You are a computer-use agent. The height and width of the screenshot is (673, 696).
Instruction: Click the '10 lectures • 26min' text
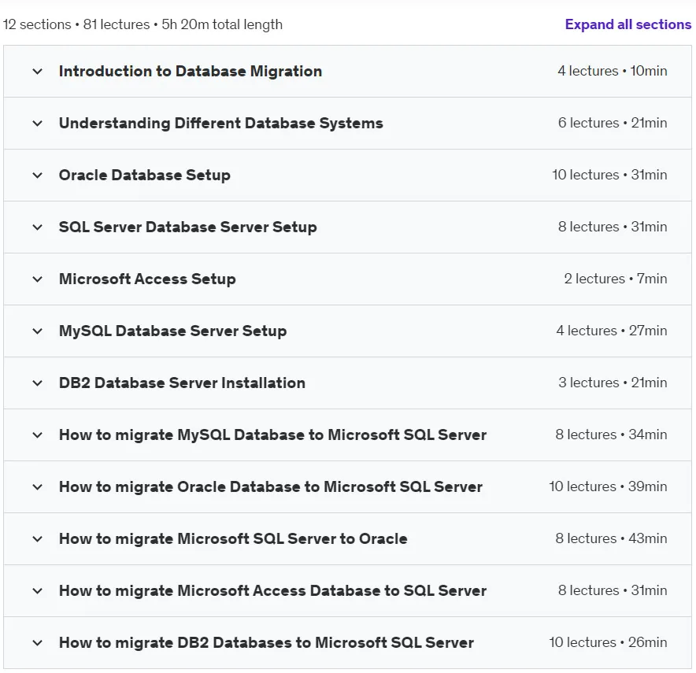pos(608,642)
